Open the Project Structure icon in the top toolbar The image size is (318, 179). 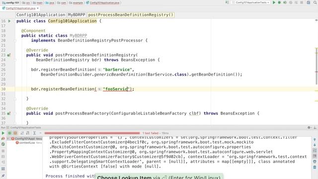pyautogui.click(x=309, y=2)
